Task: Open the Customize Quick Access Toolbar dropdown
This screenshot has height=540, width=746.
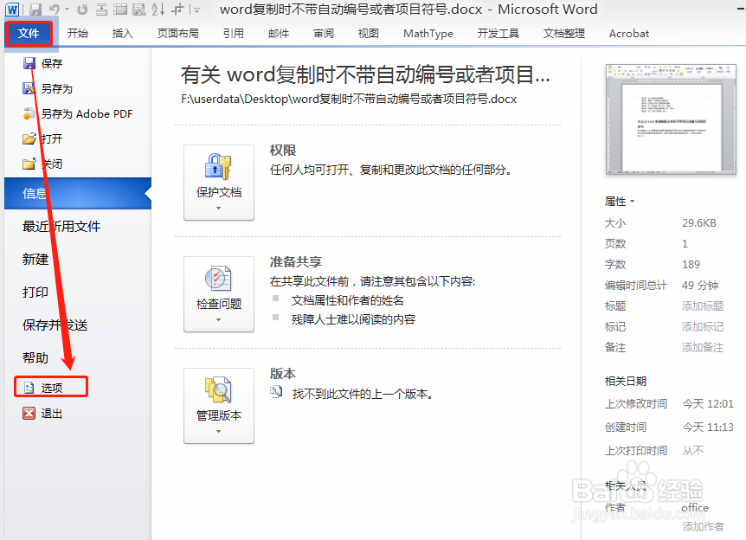Action: (197, 9)
